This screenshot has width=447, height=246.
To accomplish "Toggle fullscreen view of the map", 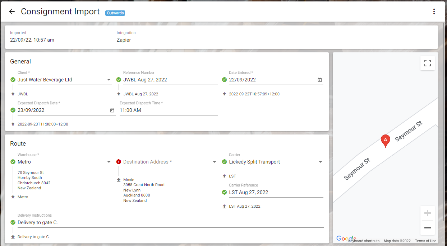I will click(428, 63).
